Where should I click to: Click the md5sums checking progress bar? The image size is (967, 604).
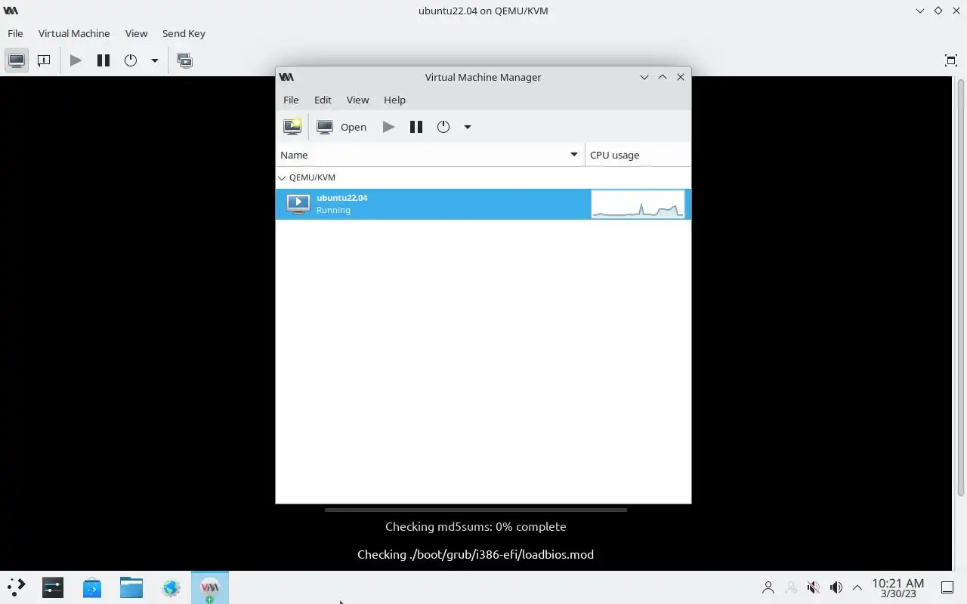coord(476,510)
